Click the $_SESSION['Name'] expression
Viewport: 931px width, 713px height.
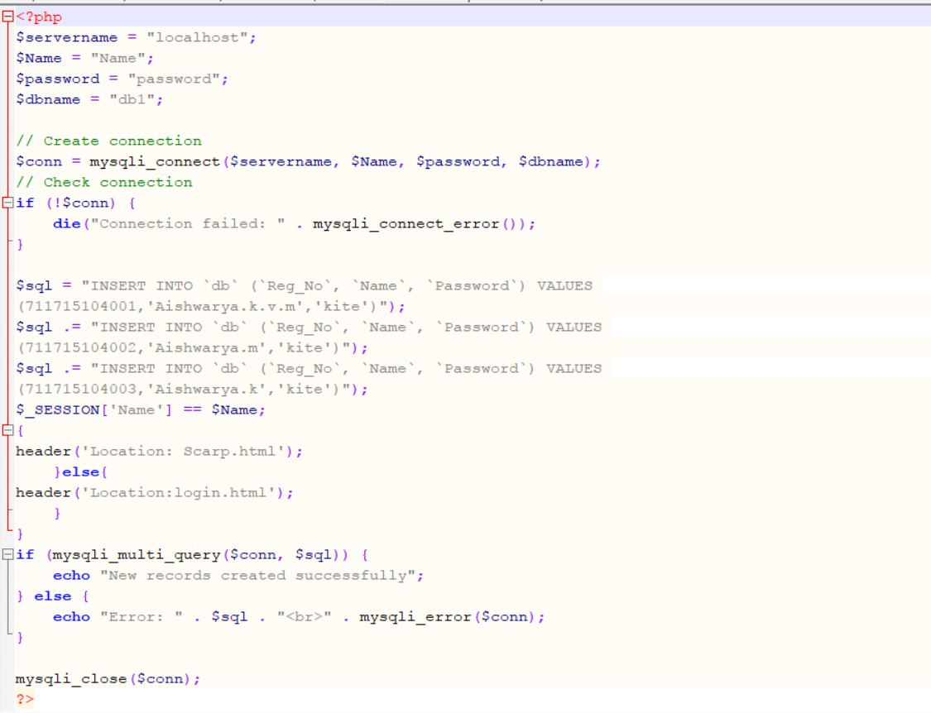click(x=94, y=409)
